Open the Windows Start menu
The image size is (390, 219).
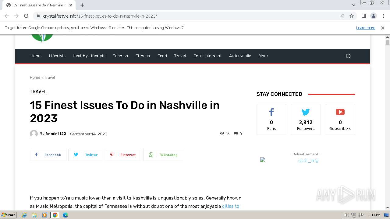click(8, 215)
